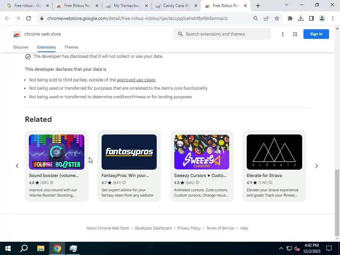The height and width of the screenshot is (255, 340).
Task: Open the Windows Start menu
Action: (x=8, y=248)
